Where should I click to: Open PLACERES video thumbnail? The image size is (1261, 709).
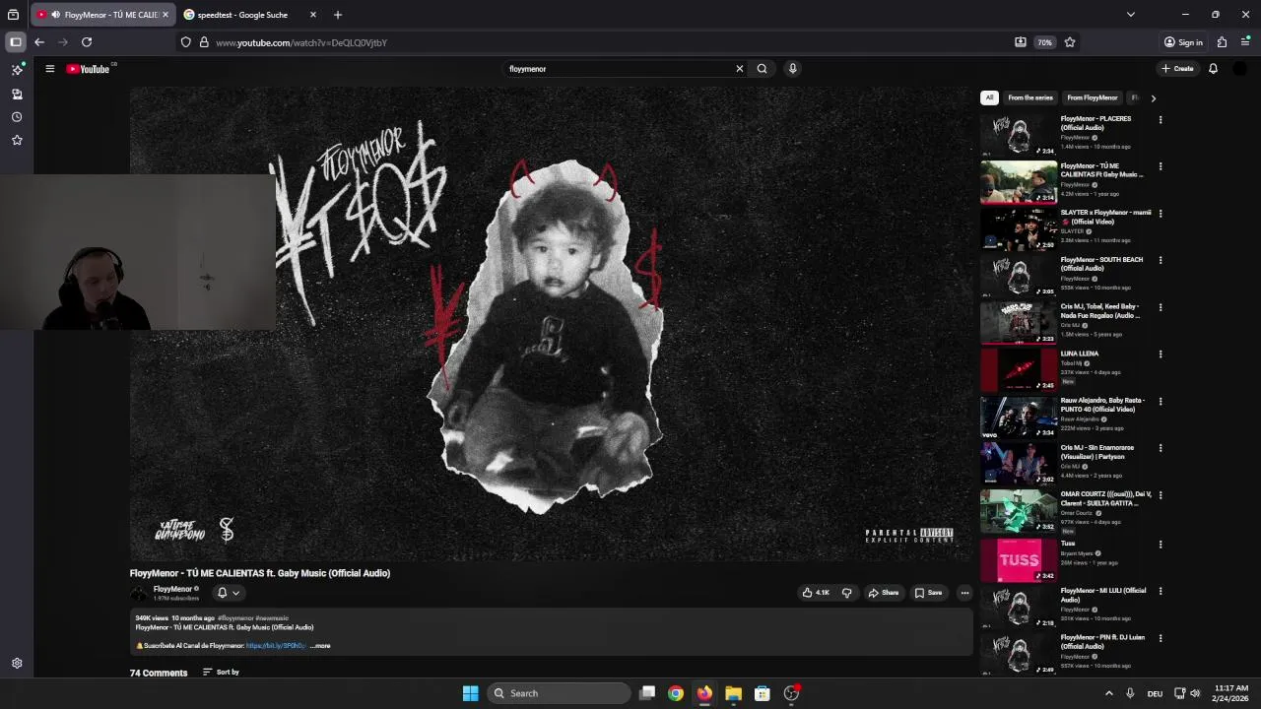1019,135
